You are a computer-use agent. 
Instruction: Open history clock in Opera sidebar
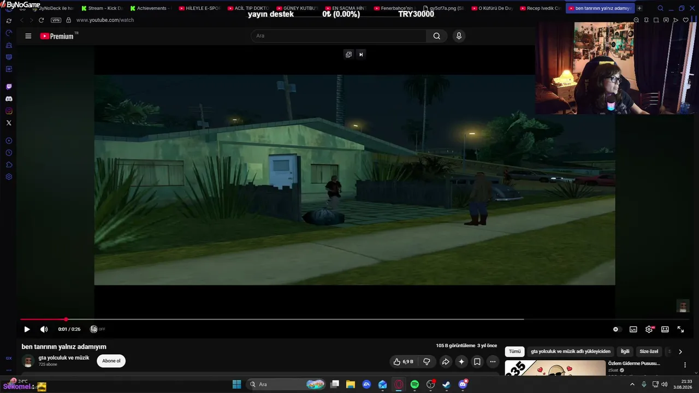(9, 153)
